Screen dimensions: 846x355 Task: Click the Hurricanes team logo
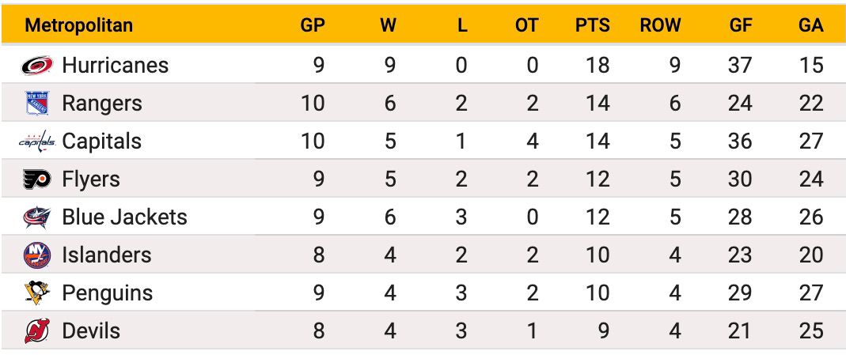(37, 65)
